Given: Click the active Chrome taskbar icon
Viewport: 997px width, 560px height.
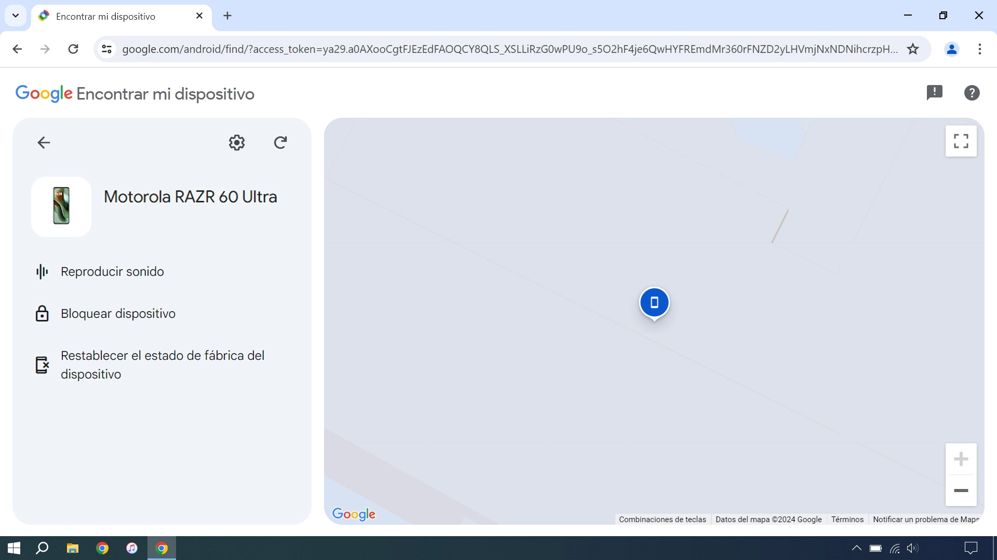Looking at the screenshot, I should point(162,548).
